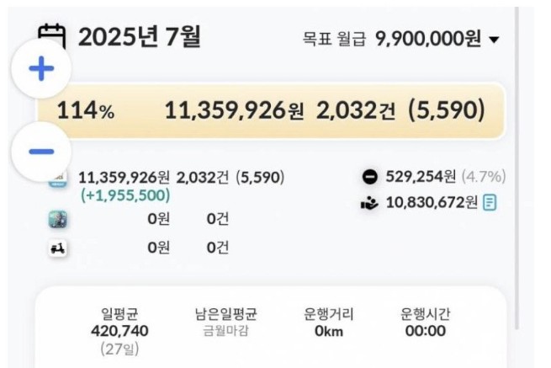551x368 pixels.
Task: Click the 10,830,672원 net income amount
Action: point(431,202)
